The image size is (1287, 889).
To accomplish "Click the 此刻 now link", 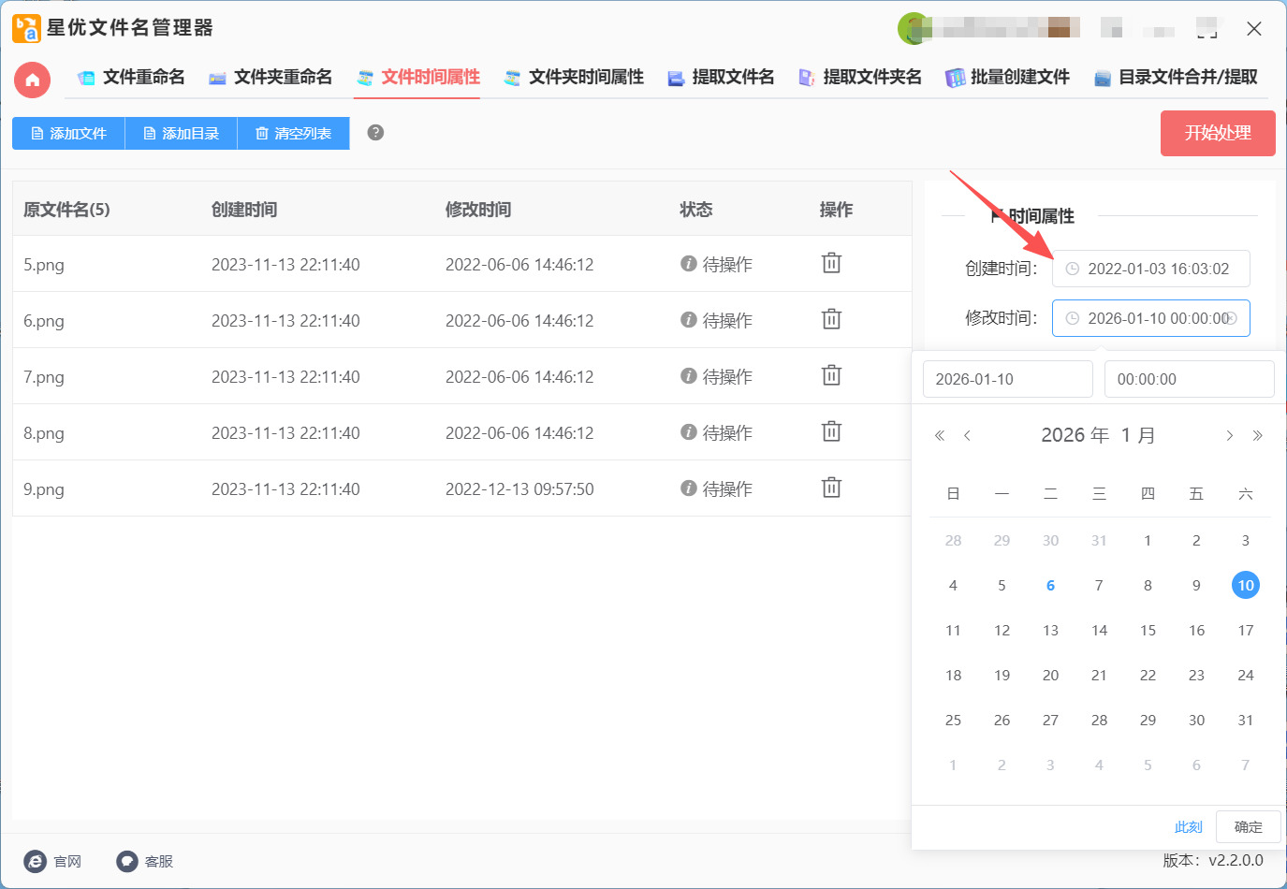I will tap(1188, 827).
